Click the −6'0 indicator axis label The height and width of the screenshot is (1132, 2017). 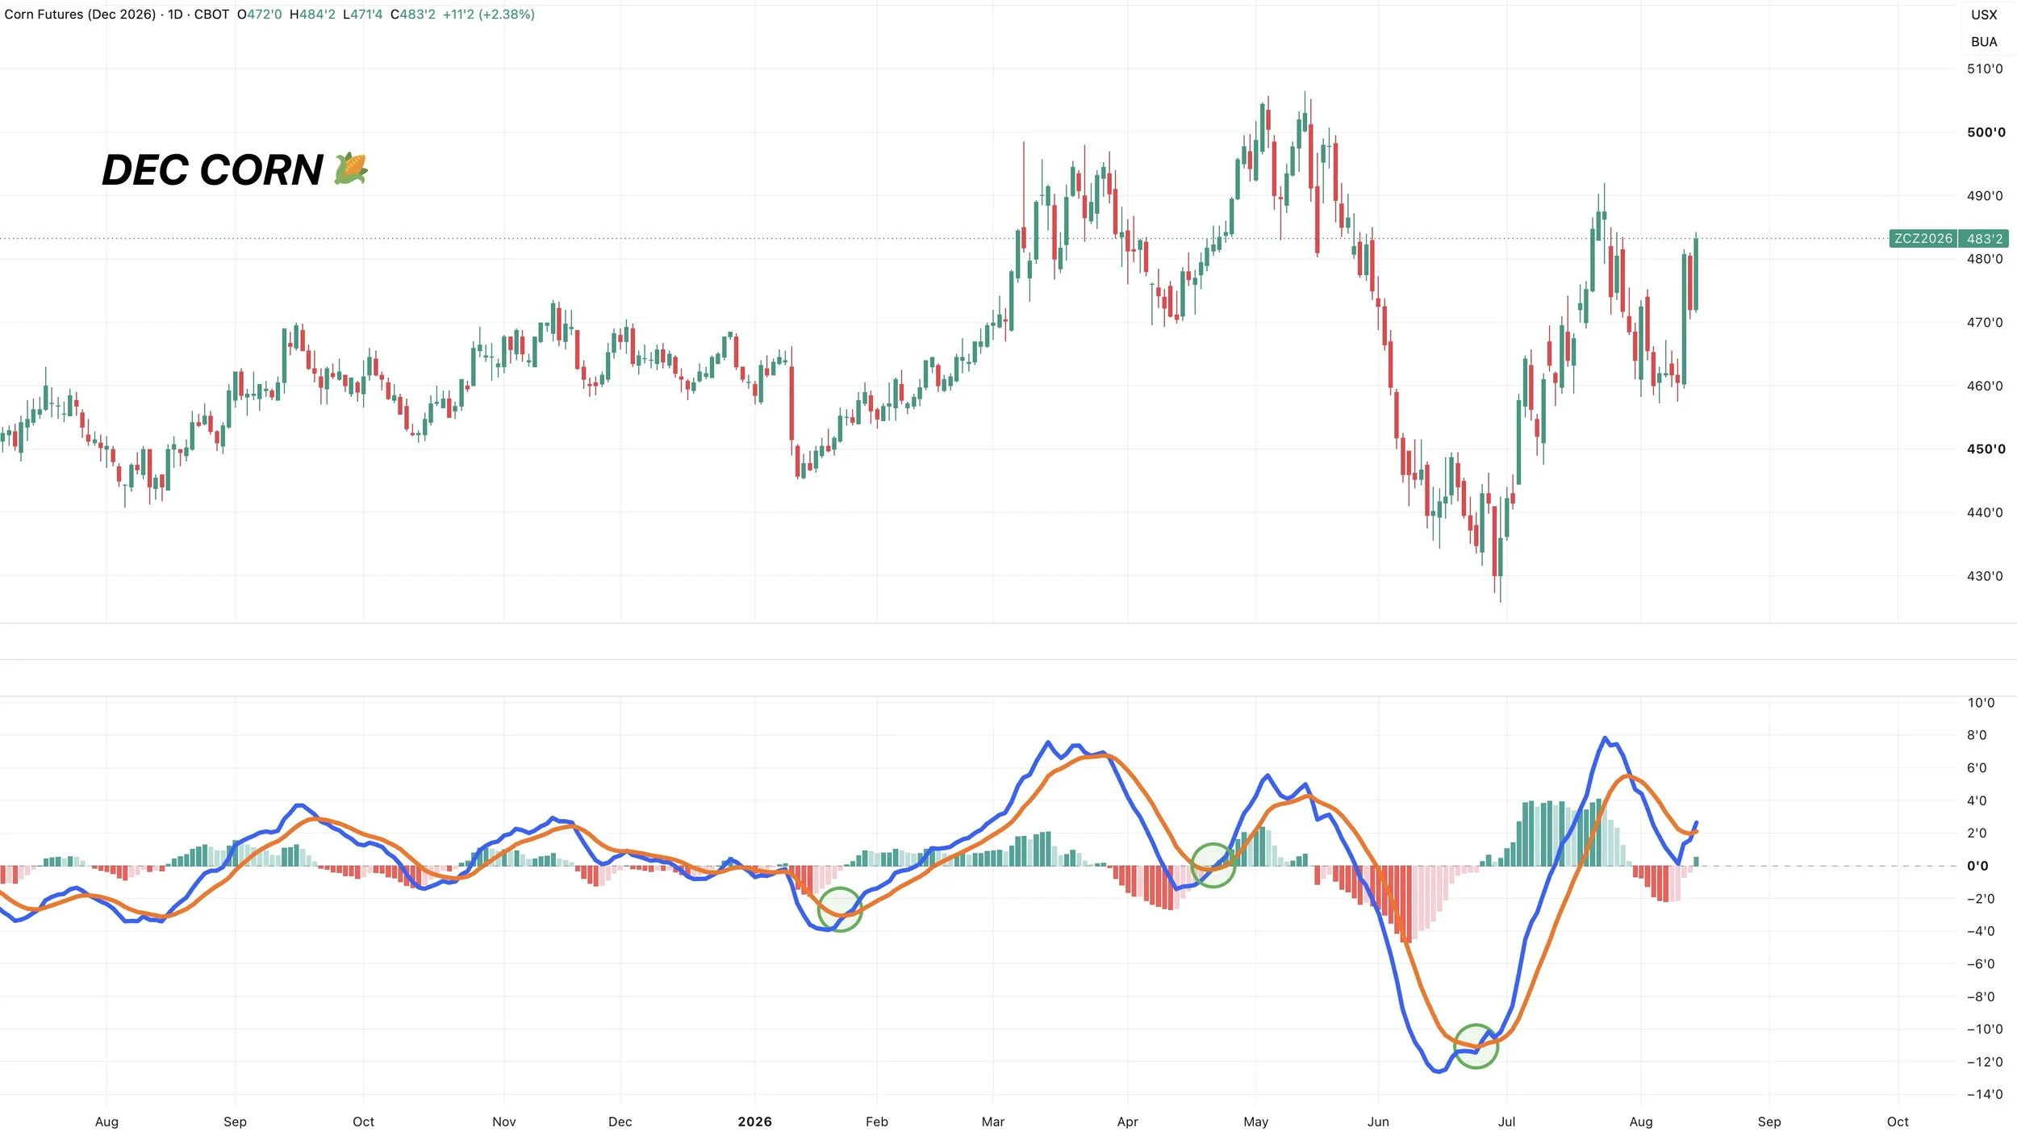click(1981, 964)
